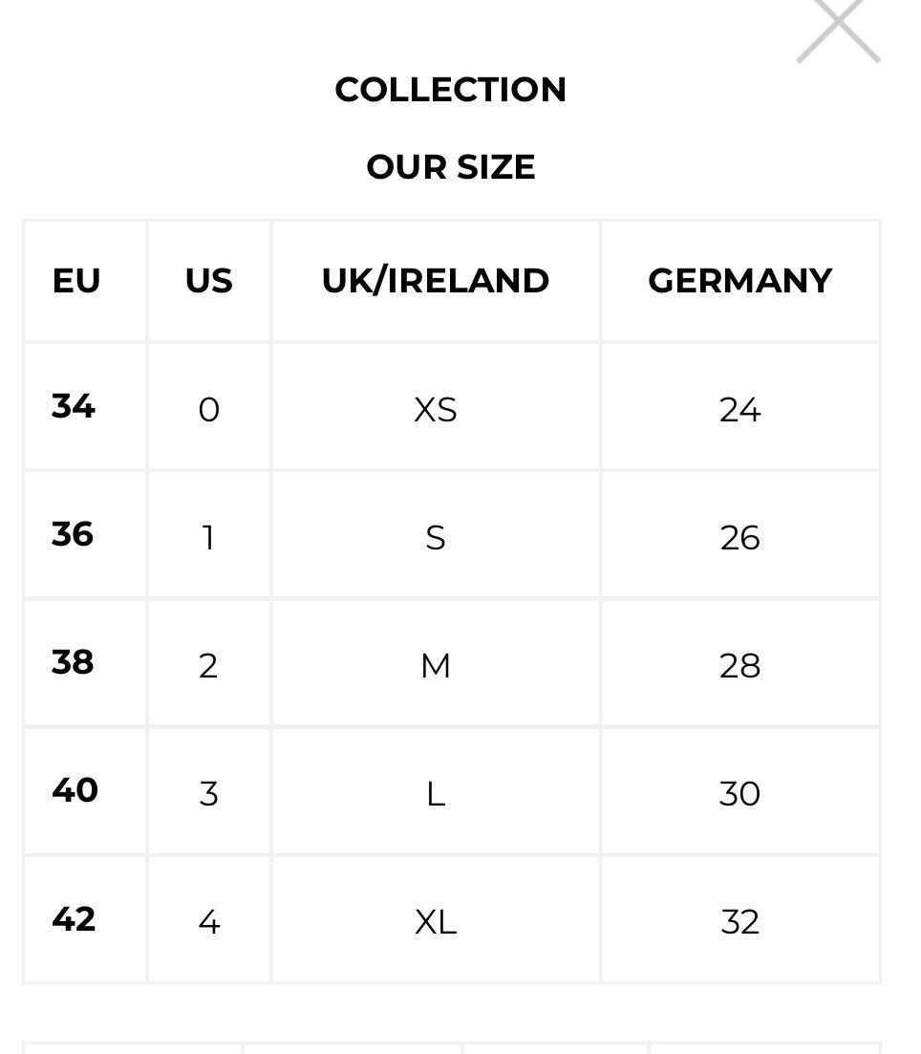This screenshot has height=1054, width=921.
Task: Select the EU column header
Action: [85, 281]
